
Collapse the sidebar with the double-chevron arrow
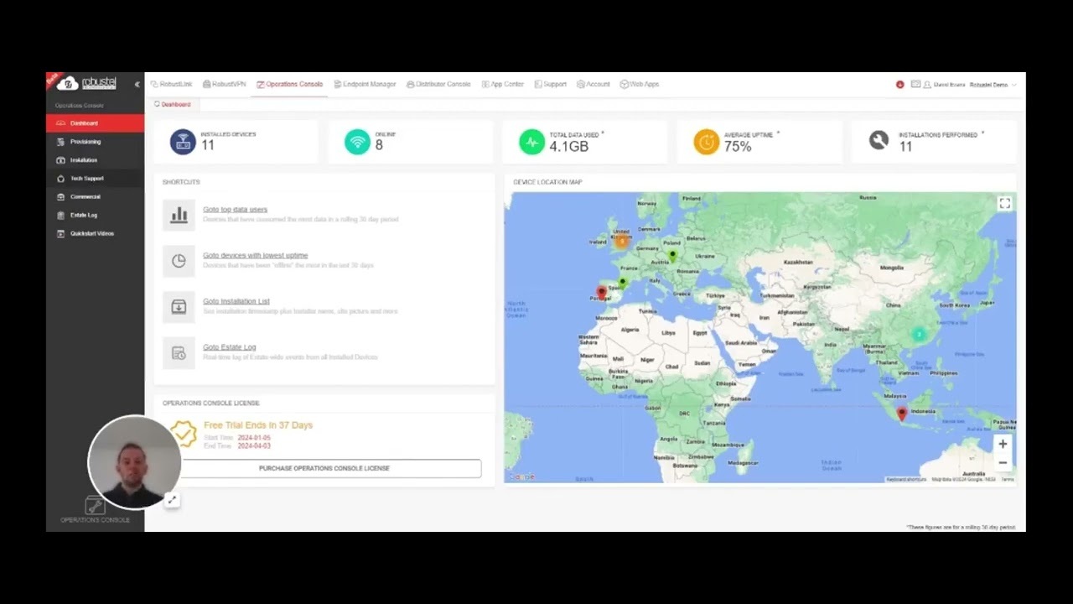pyautogui.click(x=137, y=84)
